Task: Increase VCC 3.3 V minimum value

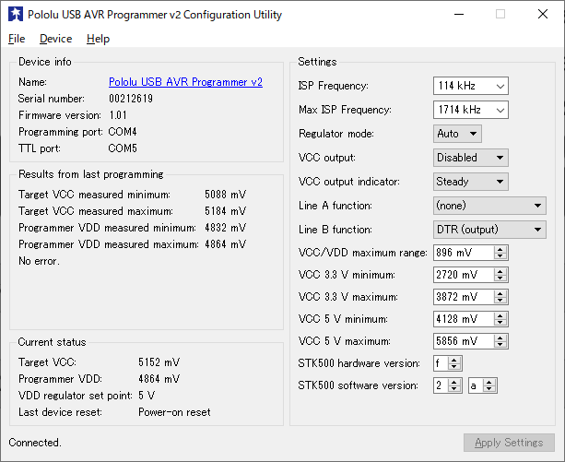Action: (500, 271)
